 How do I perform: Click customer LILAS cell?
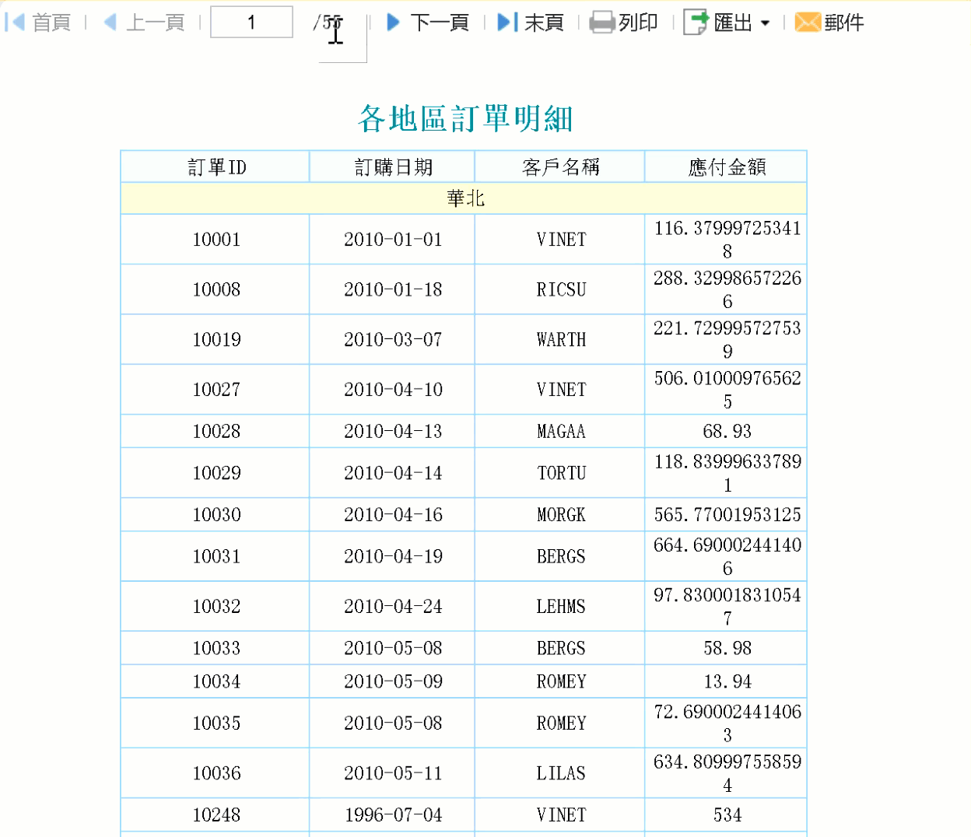560,773
